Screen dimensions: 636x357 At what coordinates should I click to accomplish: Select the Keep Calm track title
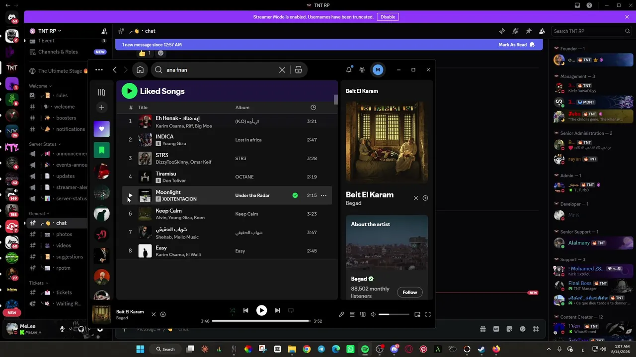tap(168, 211)
